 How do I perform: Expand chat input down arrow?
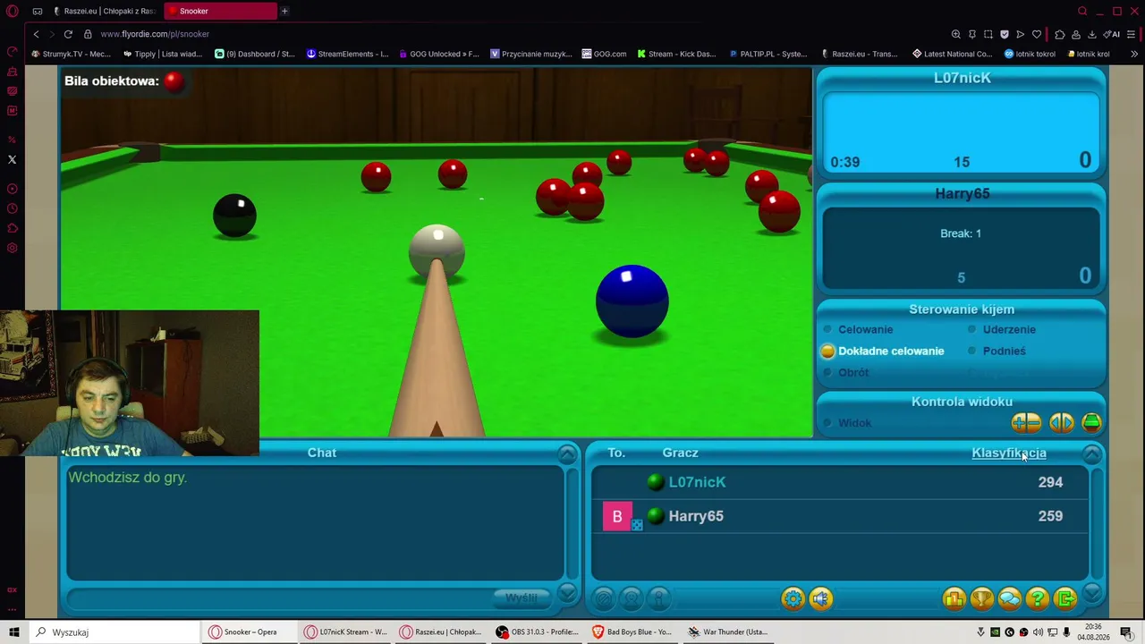coord(567,594)
